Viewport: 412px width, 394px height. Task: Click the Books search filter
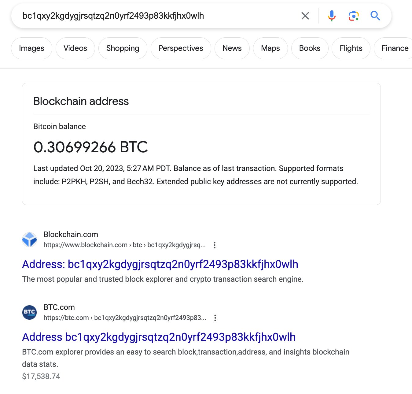coord(310,48)
